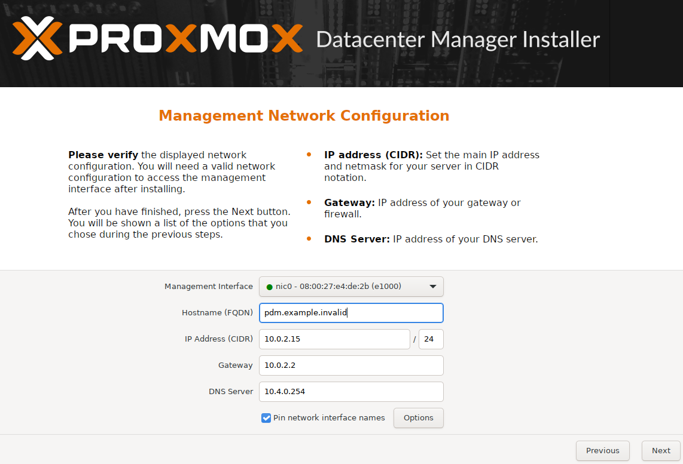Click the Proxmox X logo icon
The width and height of the screenshot is (683, 464).
tap(37, 39)
